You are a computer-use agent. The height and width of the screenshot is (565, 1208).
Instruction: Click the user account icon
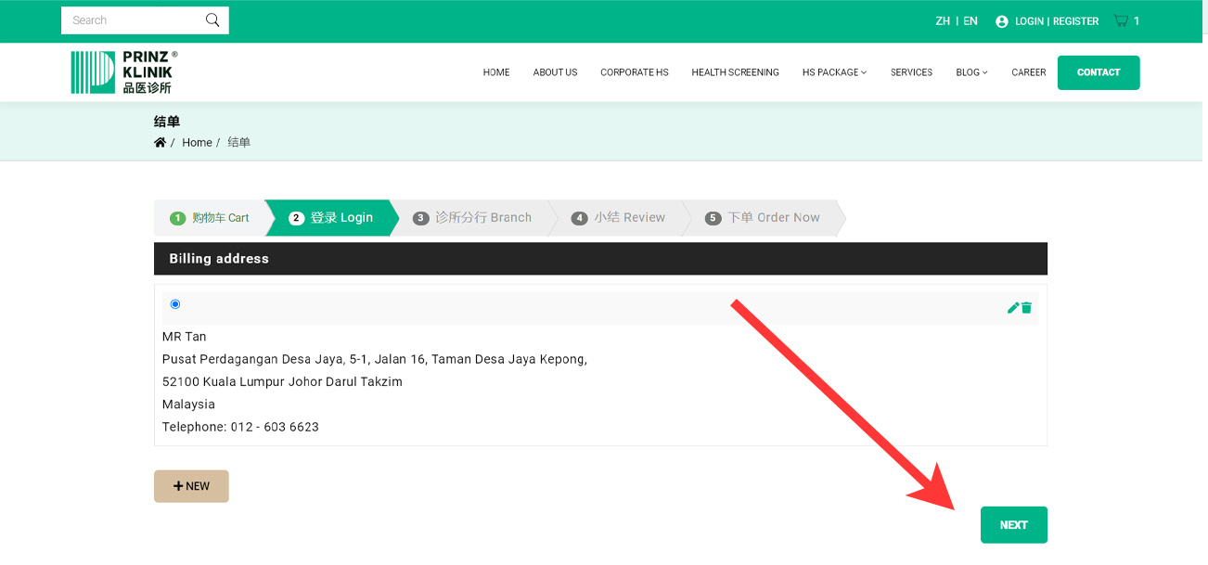1002,21
